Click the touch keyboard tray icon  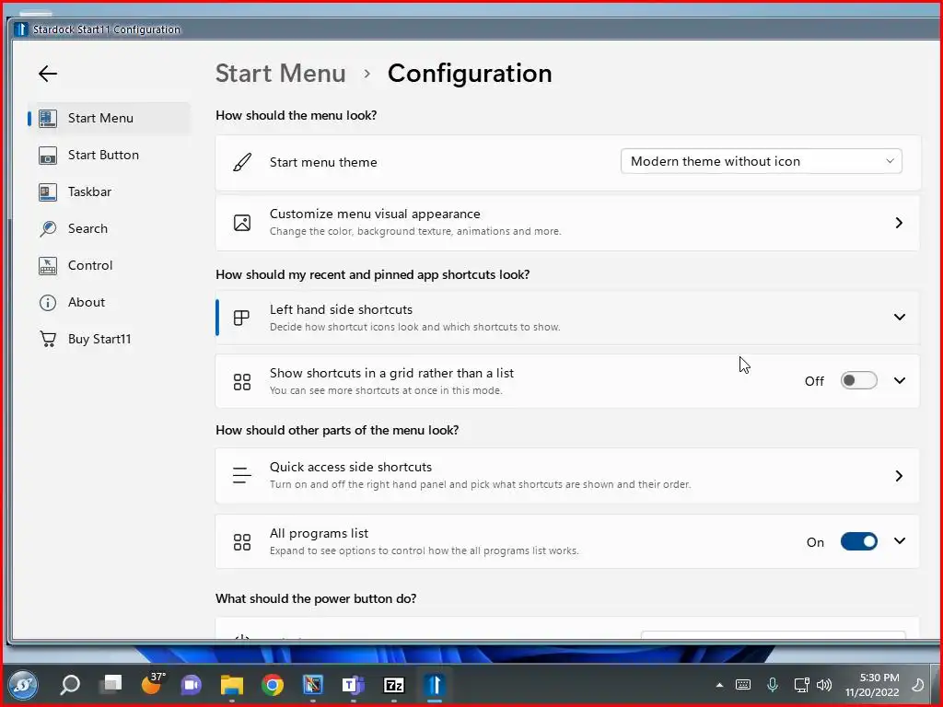point(743,685)
